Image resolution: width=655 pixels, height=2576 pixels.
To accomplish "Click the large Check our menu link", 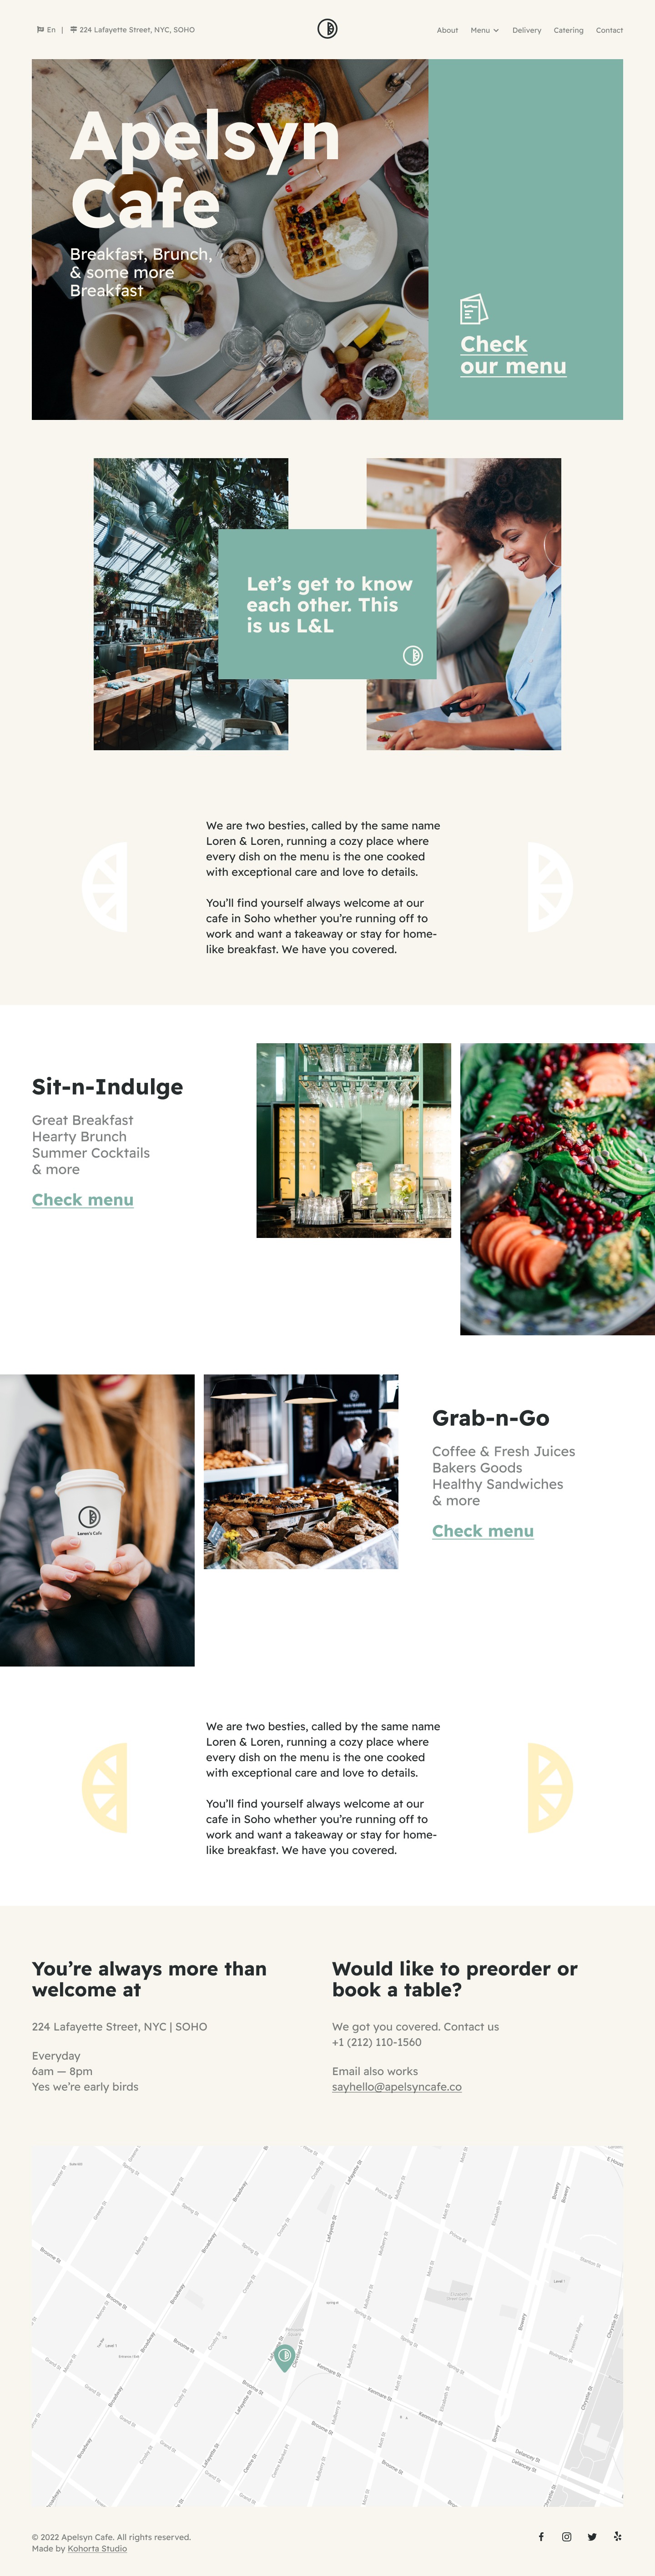I will click(x=513, y=355).
